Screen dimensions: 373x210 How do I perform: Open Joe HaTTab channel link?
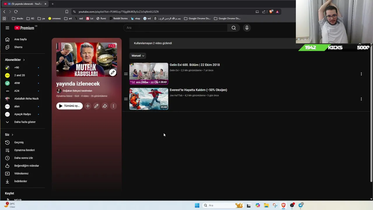[176, 95]
